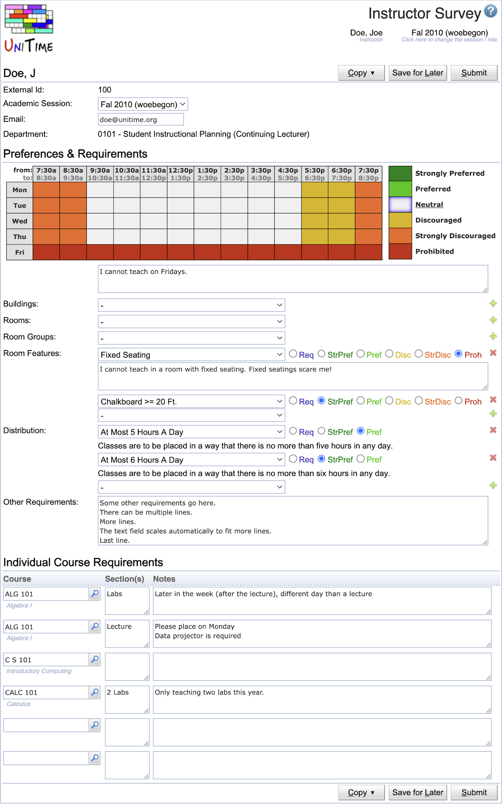Screen dimensions: 503x804
Task: Select StrDisc for Fixed Seating
Action: [x=419, y=354]
